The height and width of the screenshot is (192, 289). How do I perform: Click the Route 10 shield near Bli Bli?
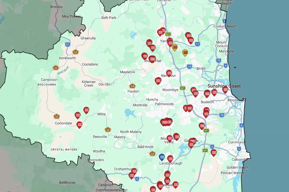[189, 67]
